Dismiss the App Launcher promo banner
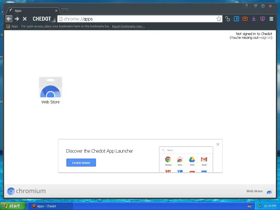Image resolution: width=280 pixels, height=210 pixels. point(218,144)
